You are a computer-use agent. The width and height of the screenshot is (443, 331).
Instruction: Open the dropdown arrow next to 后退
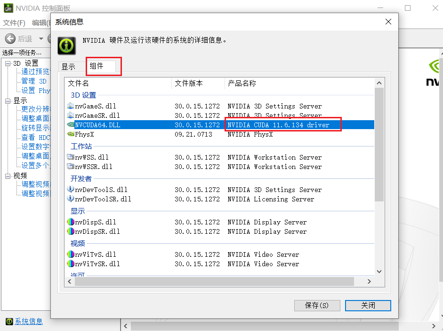[x=41, y=38]
